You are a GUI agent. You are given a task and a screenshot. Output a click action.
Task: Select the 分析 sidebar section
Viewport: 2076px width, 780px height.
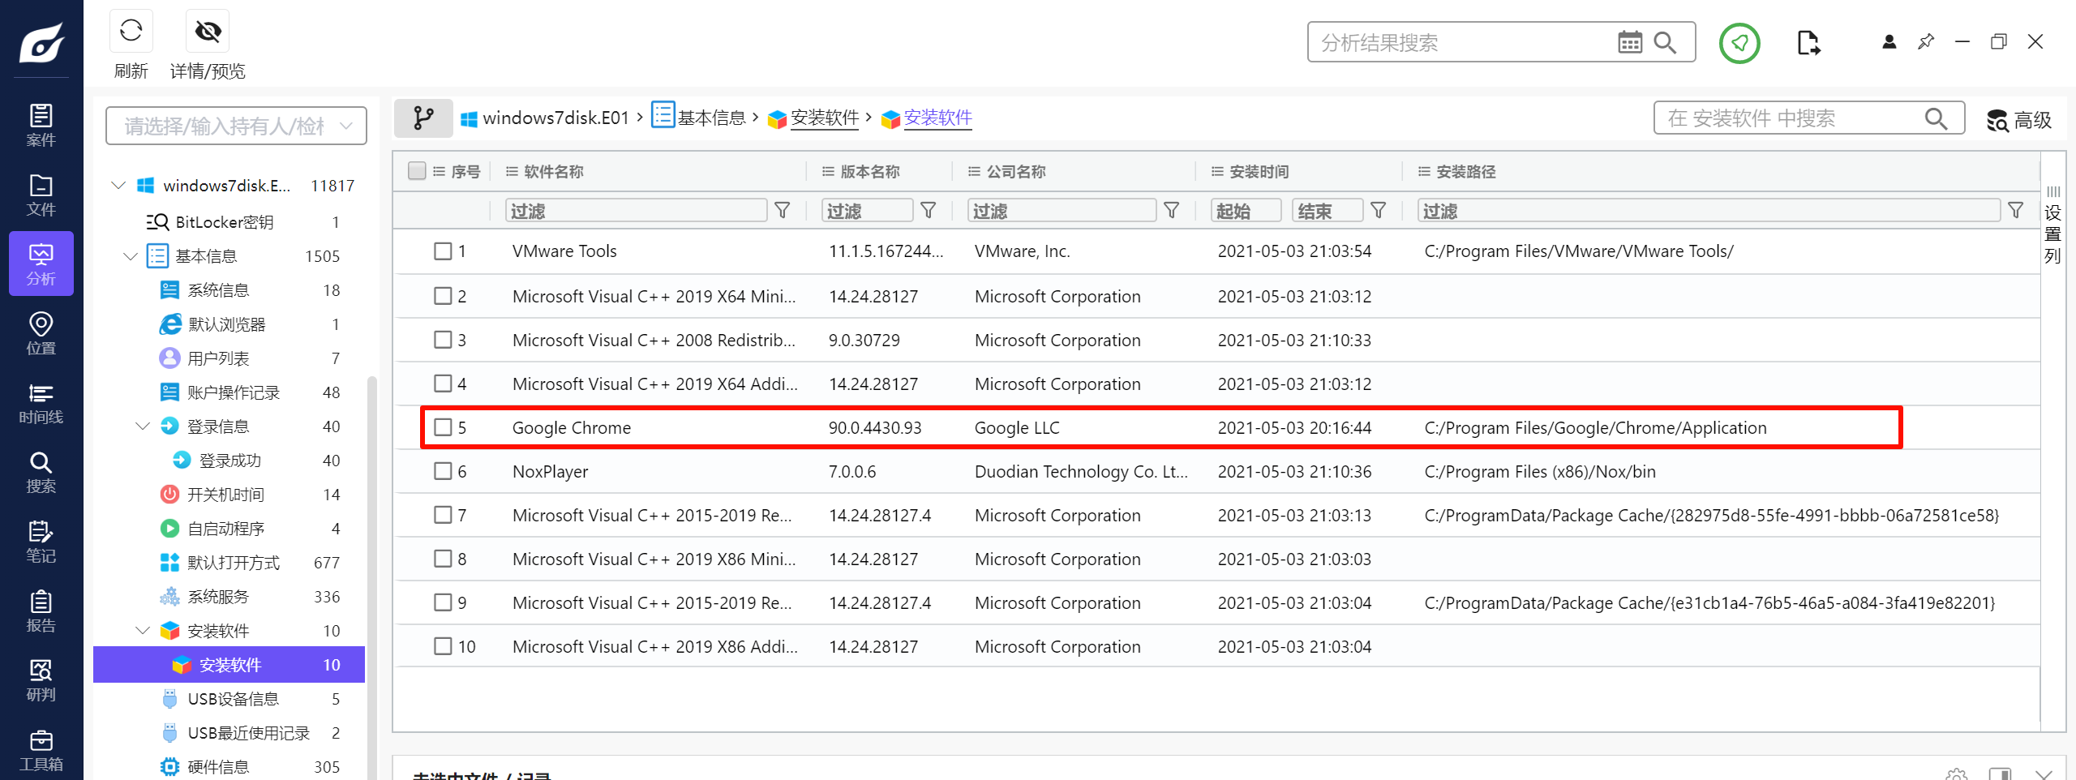click(x=41, y=264)
